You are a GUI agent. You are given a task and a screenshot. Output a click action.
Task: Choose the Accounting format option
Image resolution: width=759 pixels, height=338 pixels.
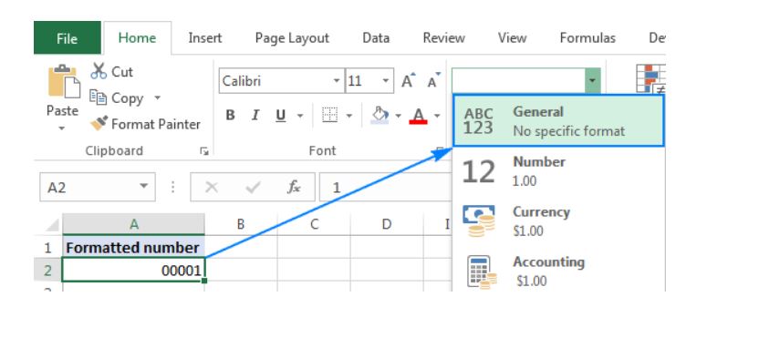558,271
